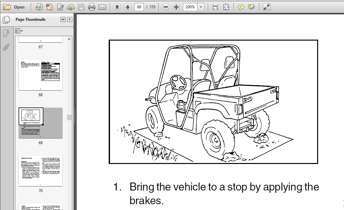Click the fit width scrolling mode icon
This screenshot has width=344, height=210.
(215, 7)
